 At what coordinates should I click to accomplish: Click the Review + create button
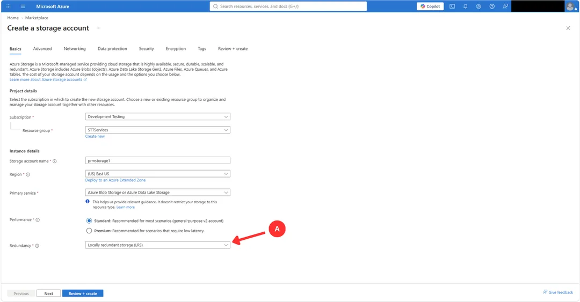click(x=83, y=293)
